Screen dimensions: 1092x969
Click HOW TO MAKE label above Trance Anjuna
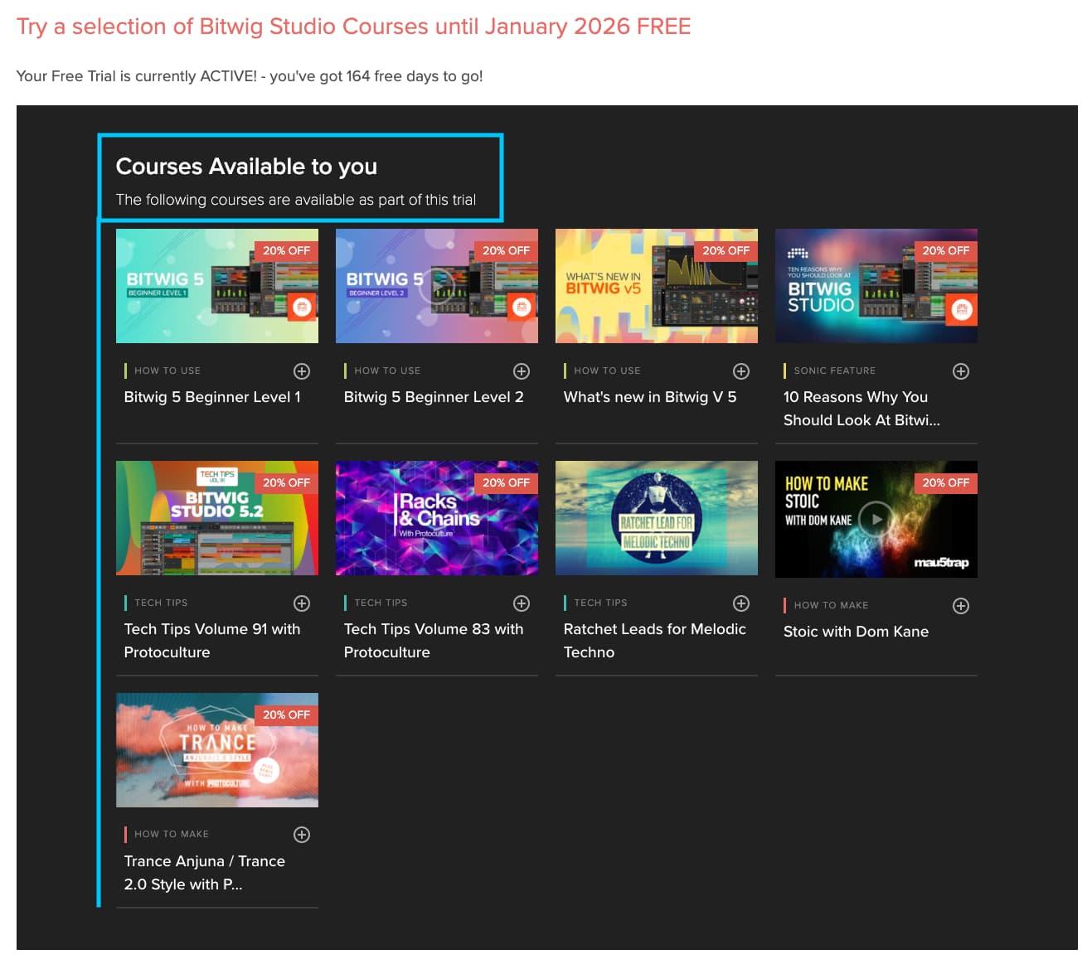tap(172, 834)
